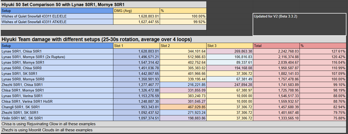Screen dimensions: 348x134
Task: Click Total value 1,333,565.10
Action: pos(276,118)
